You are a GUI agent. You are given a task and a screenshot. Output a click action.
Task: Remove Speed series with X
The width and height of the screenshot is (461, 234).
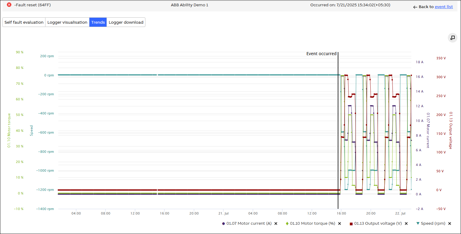coord(449,224)
